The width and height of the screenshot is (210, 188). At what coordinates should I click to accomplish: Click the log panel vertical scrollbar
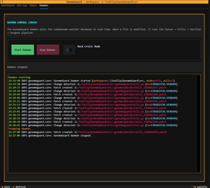[x=199, y=123]
